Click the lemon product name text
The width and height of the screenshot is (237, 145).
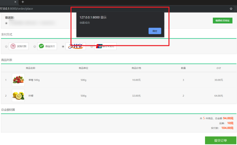point(31,96)
